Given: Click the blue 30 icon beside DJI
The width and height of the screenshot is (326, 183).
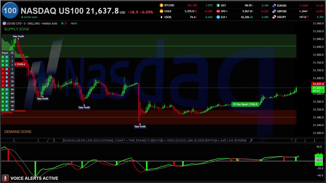Looking at the screenshot, I should 218,17.
